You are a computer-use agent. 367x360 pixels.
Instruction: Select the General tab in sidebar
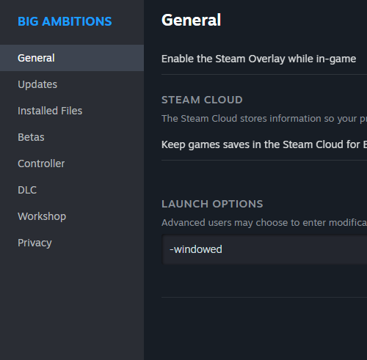click(x=72, y=58)
